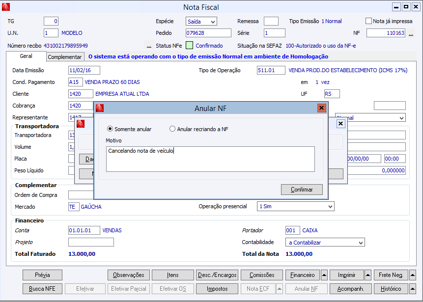Switch to the Geral tab
Image resolution: width=423 pixels, height=302 pixels.
tap(26, 56)
